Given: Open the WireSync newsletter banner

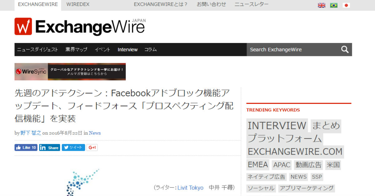Looking at the screenshot, I should tap(70, 72).
